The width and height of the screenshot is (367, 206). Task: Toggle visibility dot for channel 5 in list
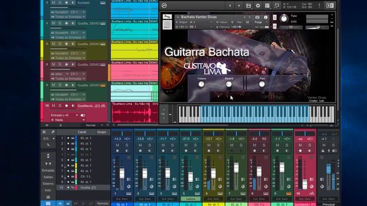(68, 160)
